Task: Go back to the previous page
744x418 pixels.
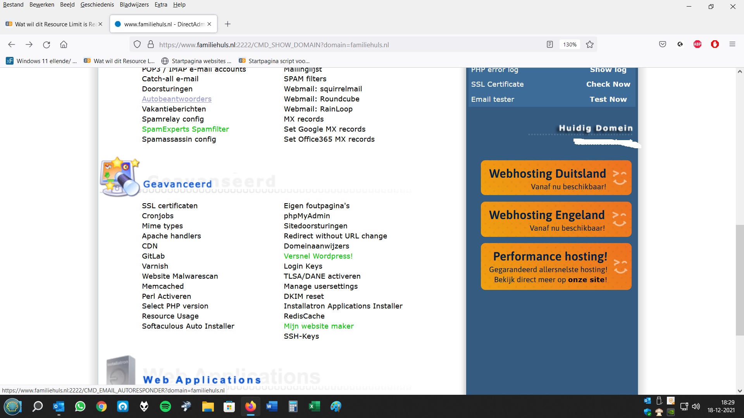Action: (x=12, y=45)
